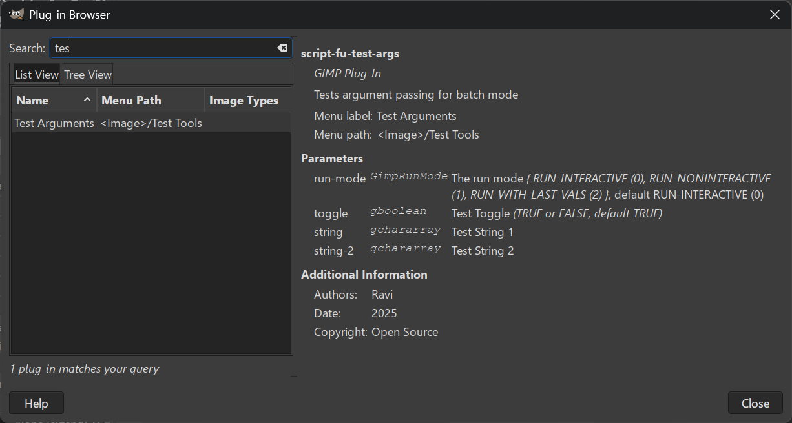This screenshot has width=792, height=423.
Task: Switch to the Tree View tab
Action: click(x=88, y=75)
